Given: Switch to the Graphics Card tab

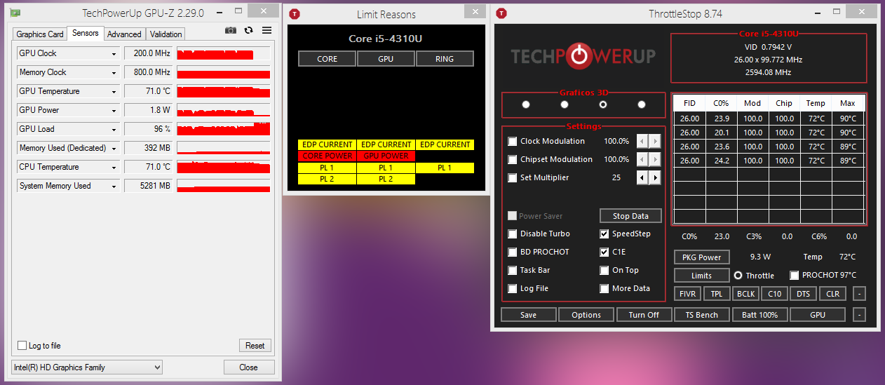Looking at the screenshot, I should [40, 34].
